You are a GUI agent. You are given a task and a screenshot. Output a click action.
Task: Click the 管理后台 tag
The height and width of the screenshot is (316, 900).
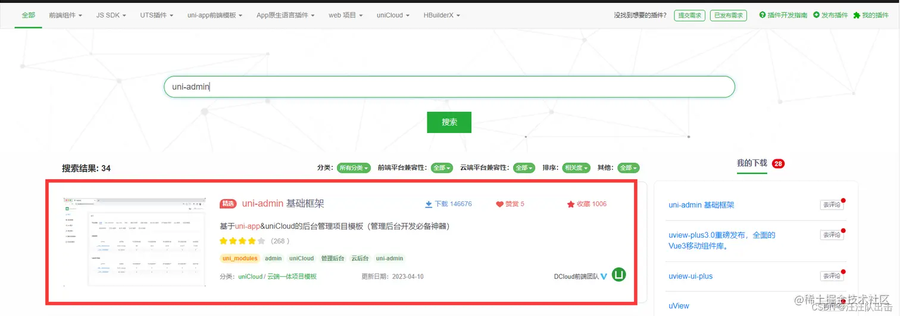point(333,258)
